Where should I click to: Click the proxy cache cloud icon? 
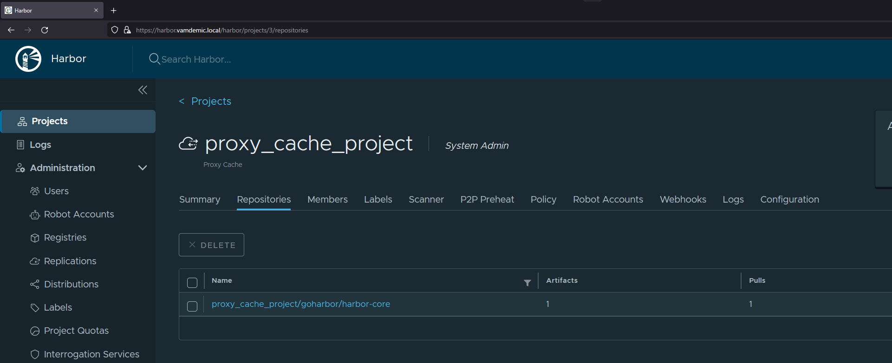[188, 144]
